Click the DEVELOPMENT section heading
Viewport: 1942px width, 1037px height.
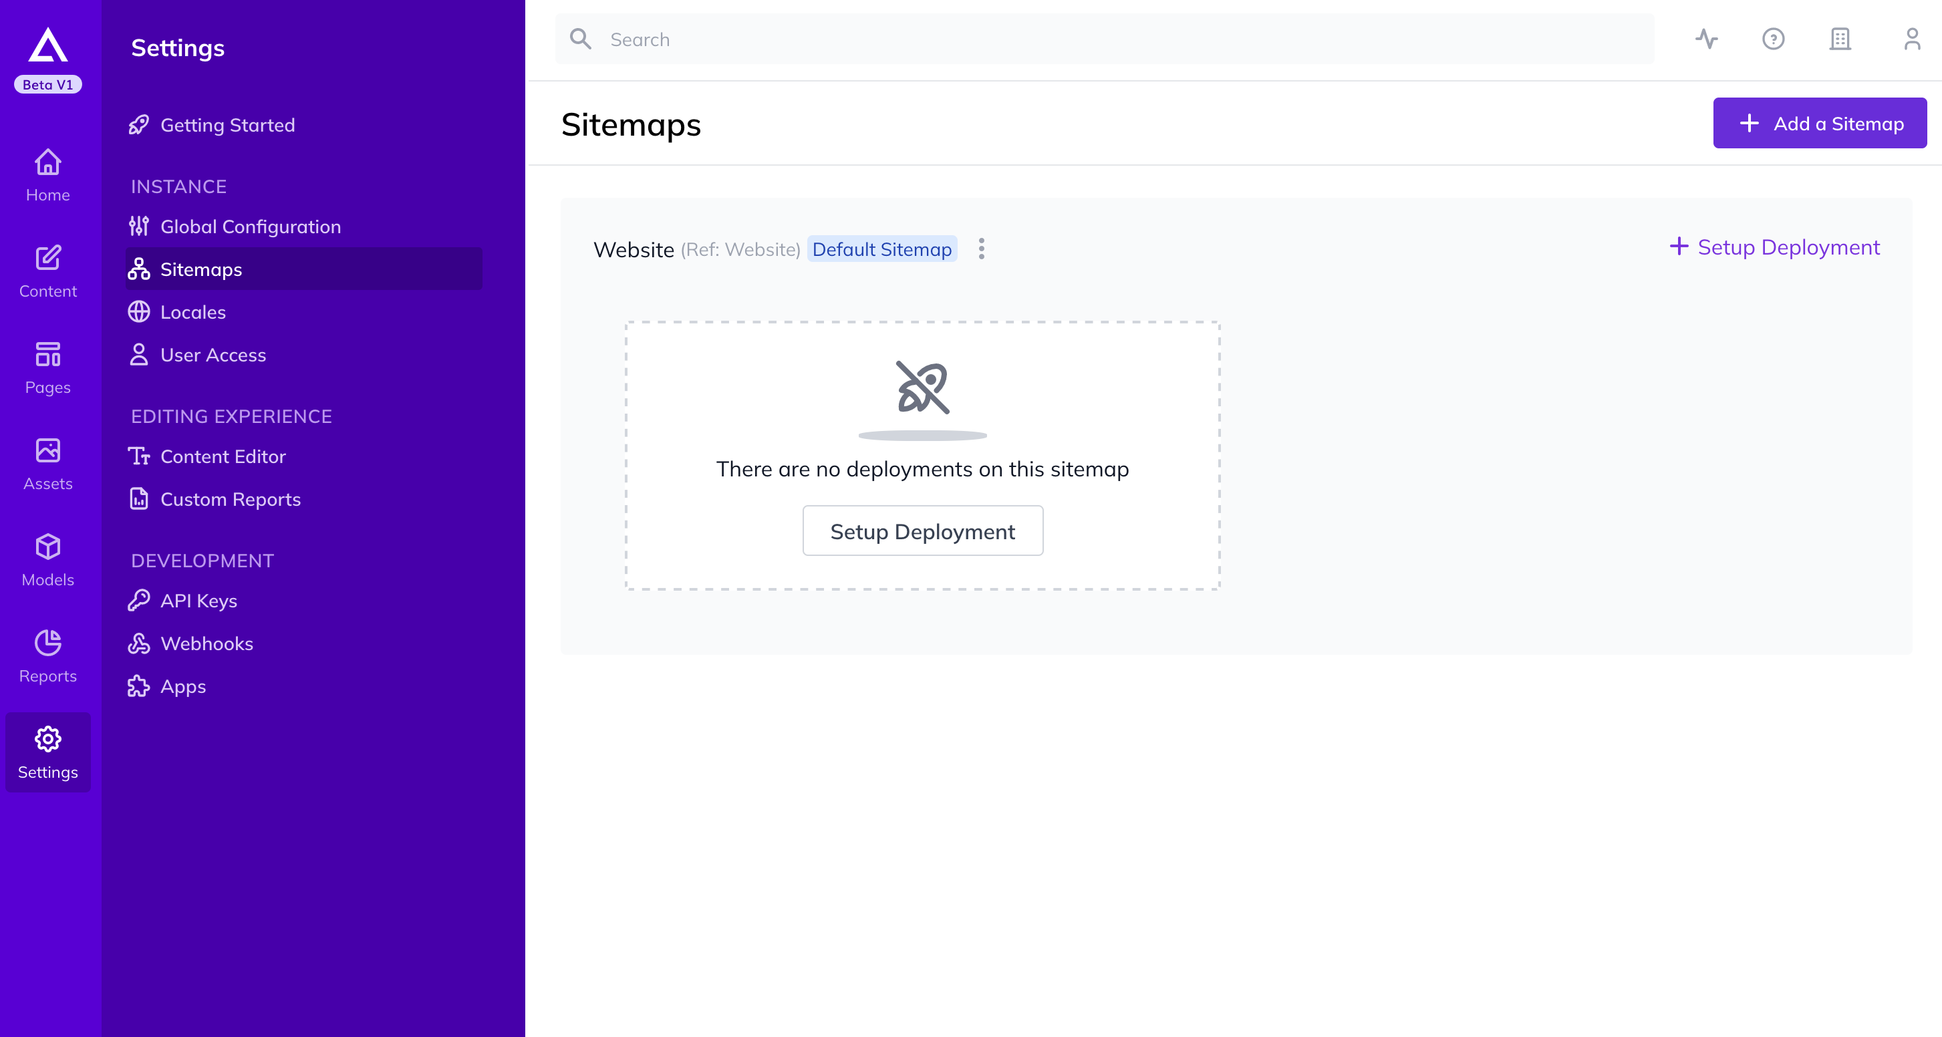tap(202, 561)
